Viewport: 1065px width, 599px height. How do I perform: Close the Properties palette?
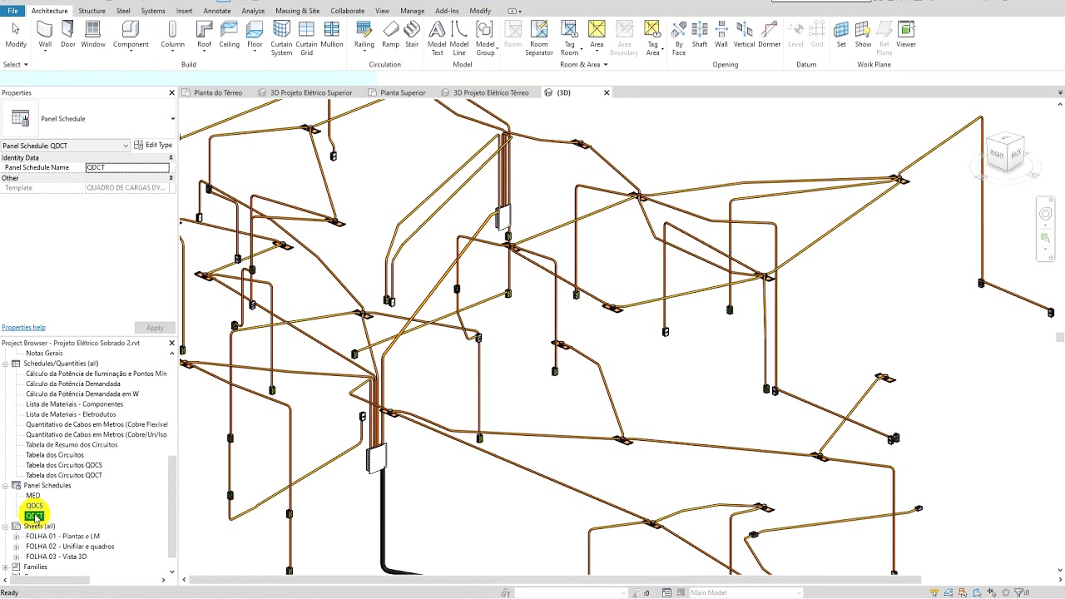click(172, 92)
